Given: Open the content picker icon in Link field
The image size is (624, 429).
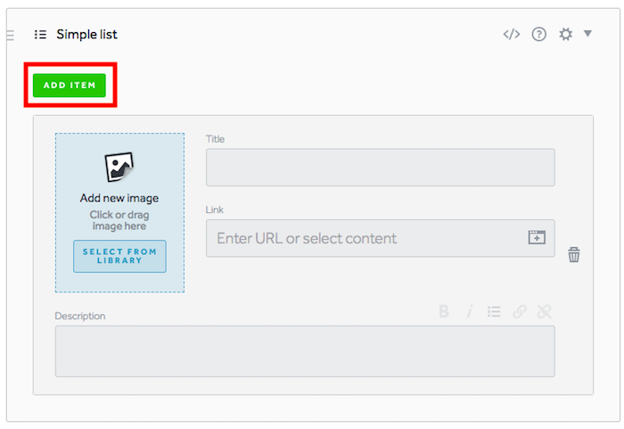Looking at the screenshot, I should pyautogui.click(x=537, y=237).
